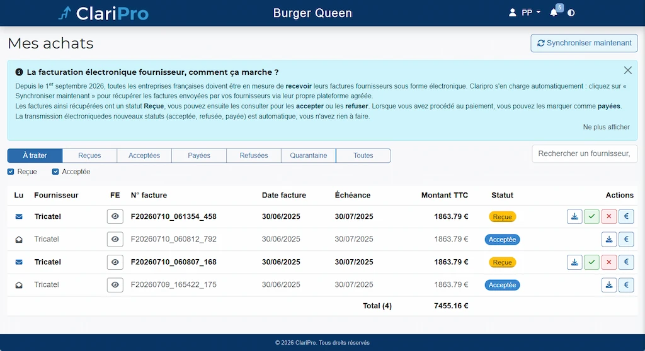Click the ClariPro logo
This screenshot has width=645, height=351.
[103, 13]
